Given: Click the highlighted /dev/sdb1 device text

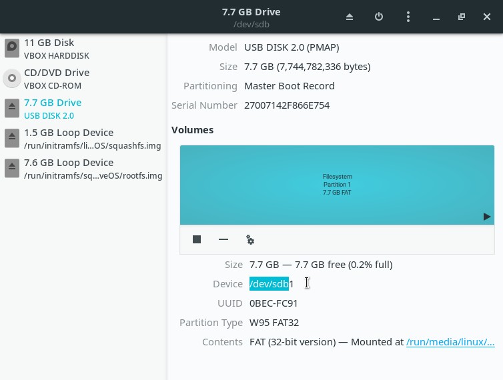Looking at the screenshot, I should coord(272,284).
